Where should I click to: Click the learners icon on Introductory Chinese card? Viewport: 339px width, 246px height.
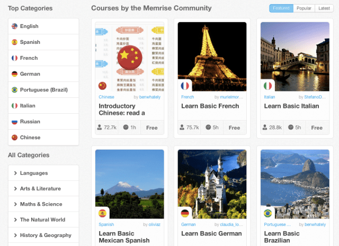point(100,127)
